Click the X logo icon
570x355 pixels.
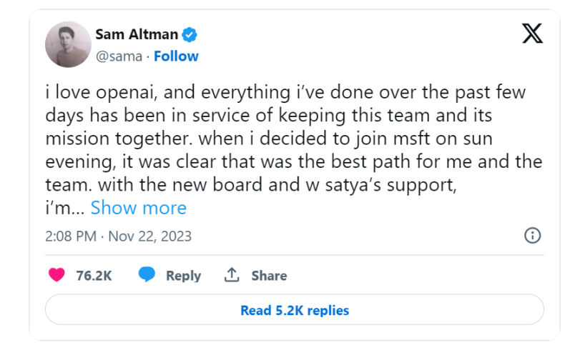click(532, 34)
